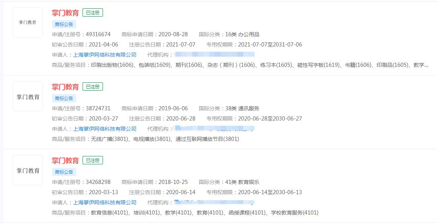437x224 pixels.
Task: Click application date 2020-08-28
Action: (173, 34)
